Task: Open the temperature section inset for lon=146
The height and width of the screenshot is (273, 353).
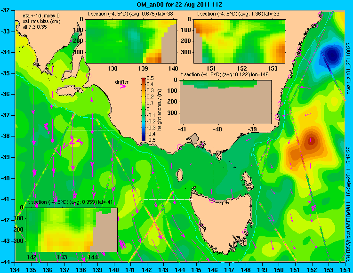Action: 225,102
